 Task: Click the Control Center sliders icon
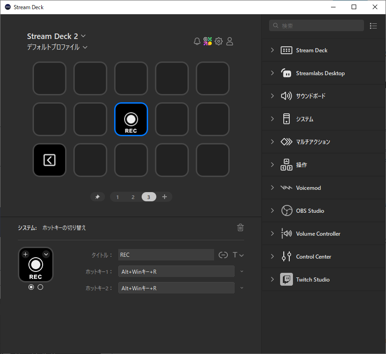287,256
